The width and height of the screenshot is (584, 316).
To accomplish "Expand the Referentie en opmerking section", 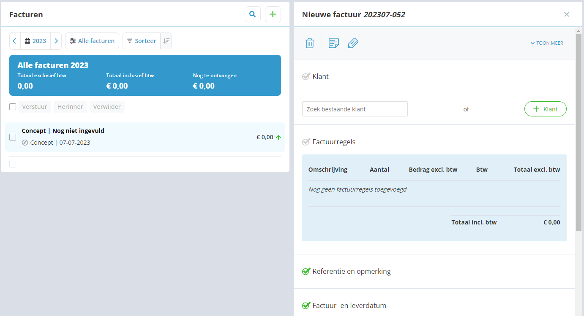I will 351,271.
